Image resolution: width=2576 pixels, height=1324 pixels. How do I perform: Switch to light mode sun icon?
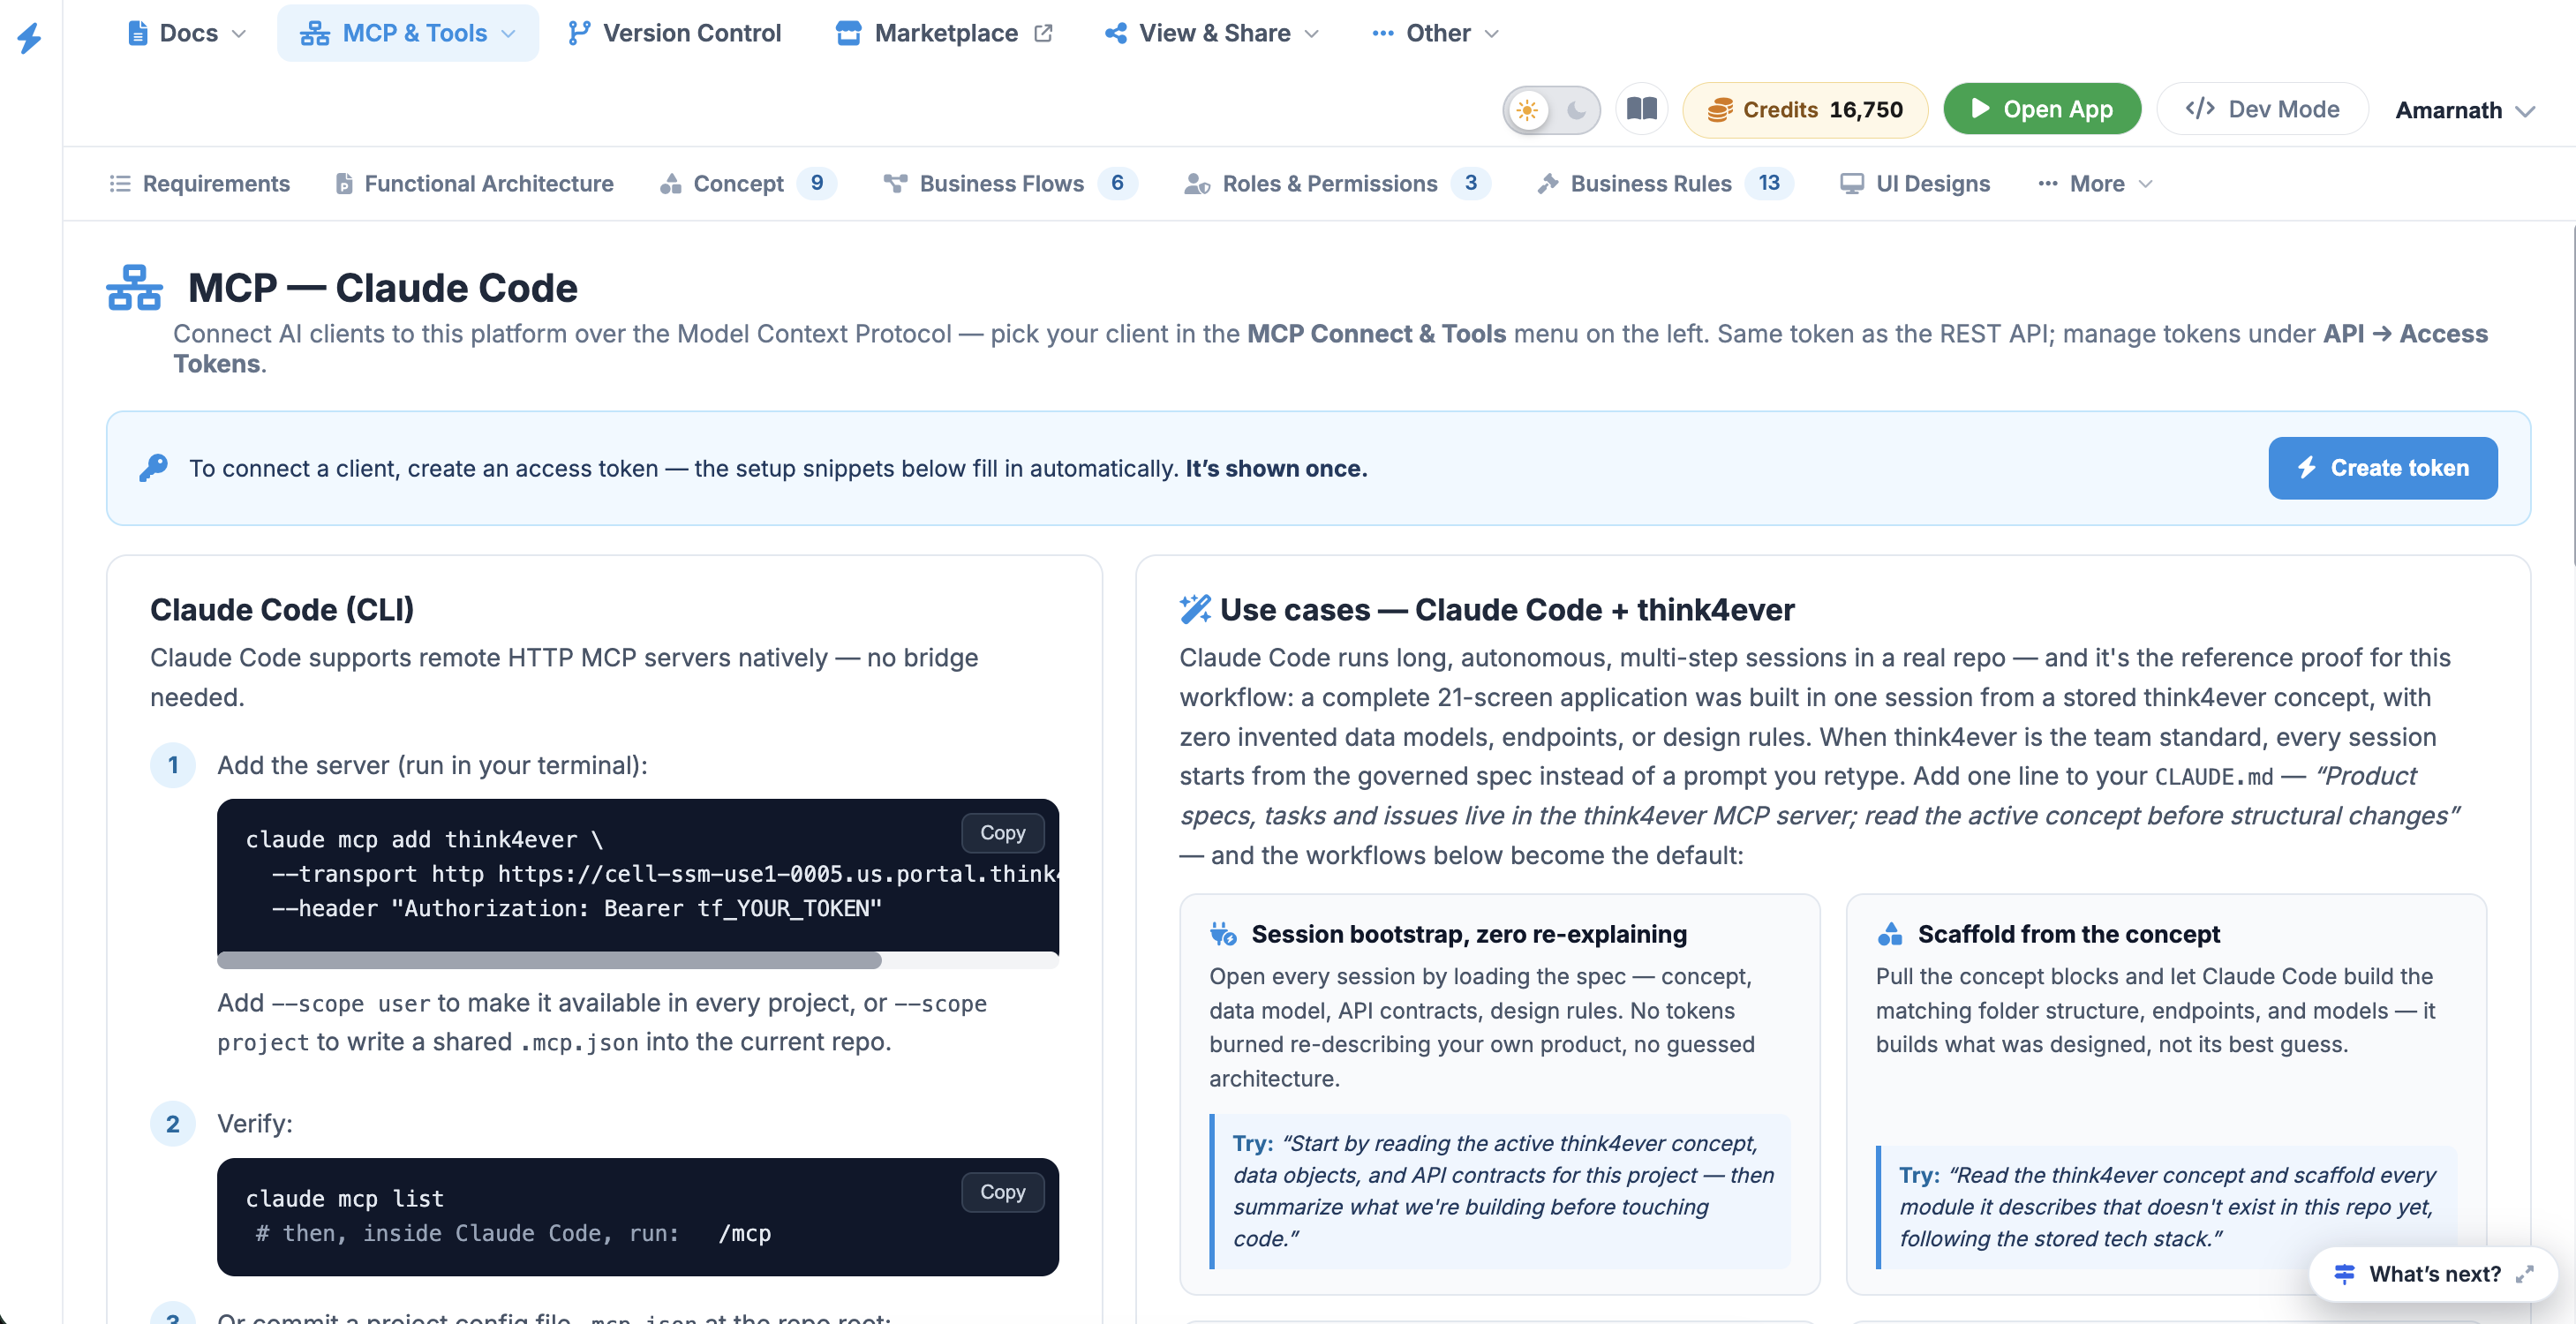1527,110
